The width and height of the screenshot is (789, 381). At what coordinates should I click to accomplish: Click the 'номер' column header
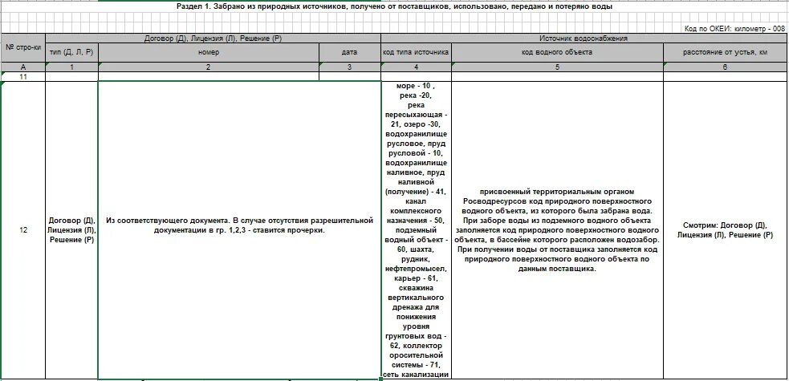(x=209, y=52)
